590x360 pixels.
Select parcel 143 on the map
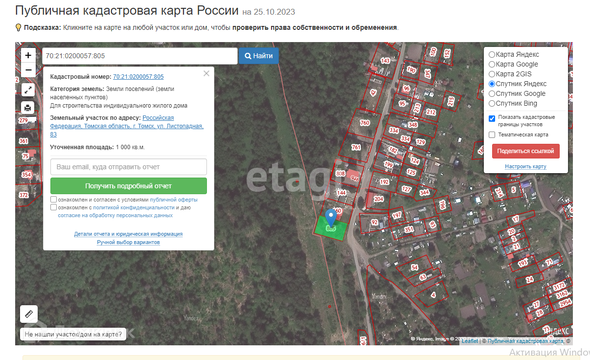386,61
